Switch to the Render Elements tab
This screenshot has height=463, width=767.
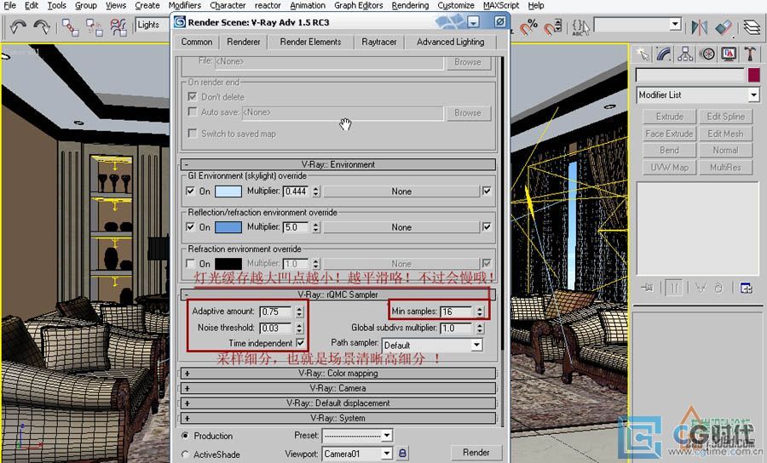click(310, 42)
